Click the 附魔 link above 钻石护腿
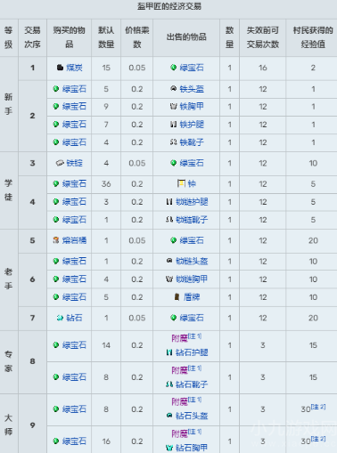Viewport: 337px width, 453px height. 179,338
